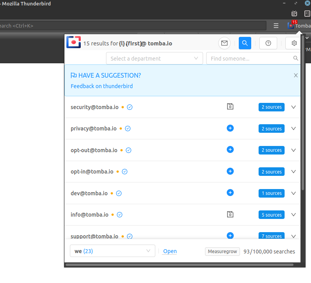Dismiss the Have a Suggestion banner
This screenshot has width=311, height=283.
tap(296, 75)
